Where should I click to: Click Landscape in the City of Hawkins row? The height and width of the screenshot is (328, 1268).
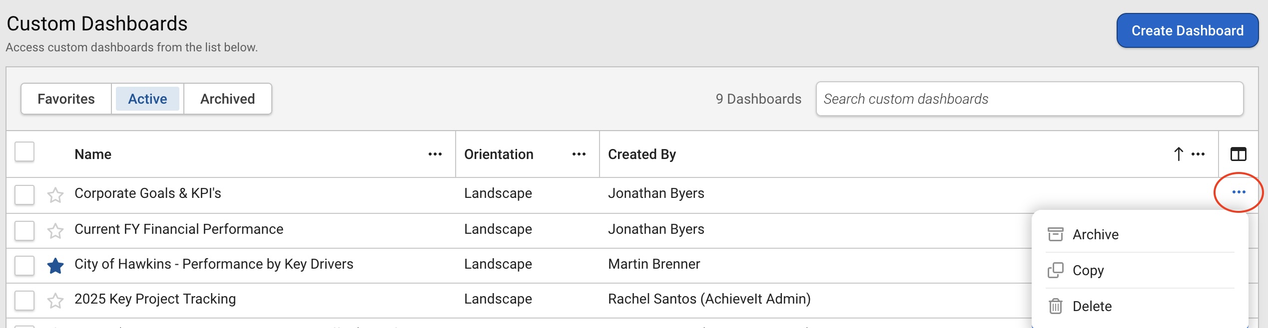[498, 264]
